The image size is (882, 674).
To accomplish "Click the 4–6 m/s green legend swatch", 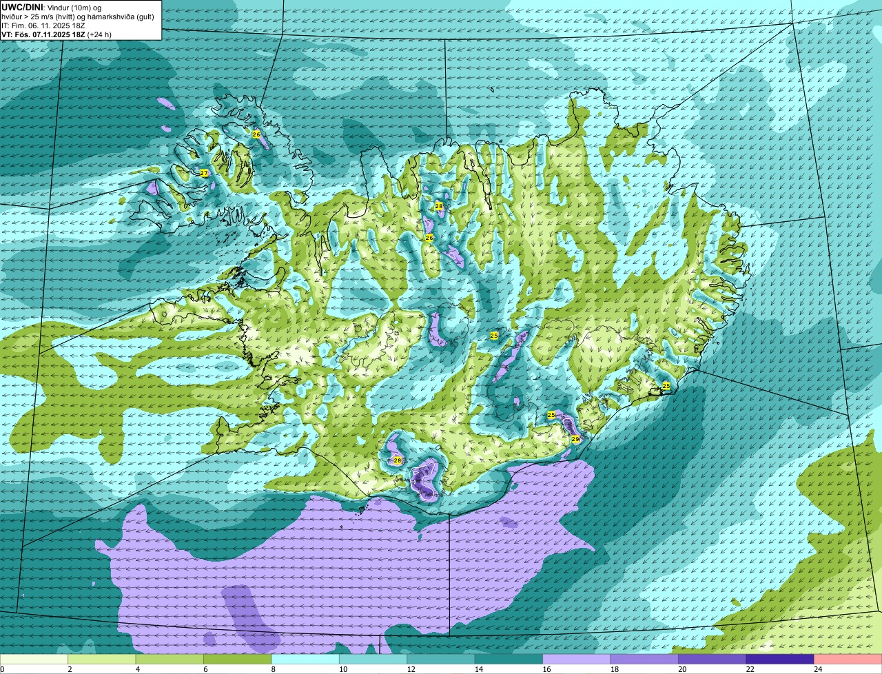I will [x=170, y=659].
